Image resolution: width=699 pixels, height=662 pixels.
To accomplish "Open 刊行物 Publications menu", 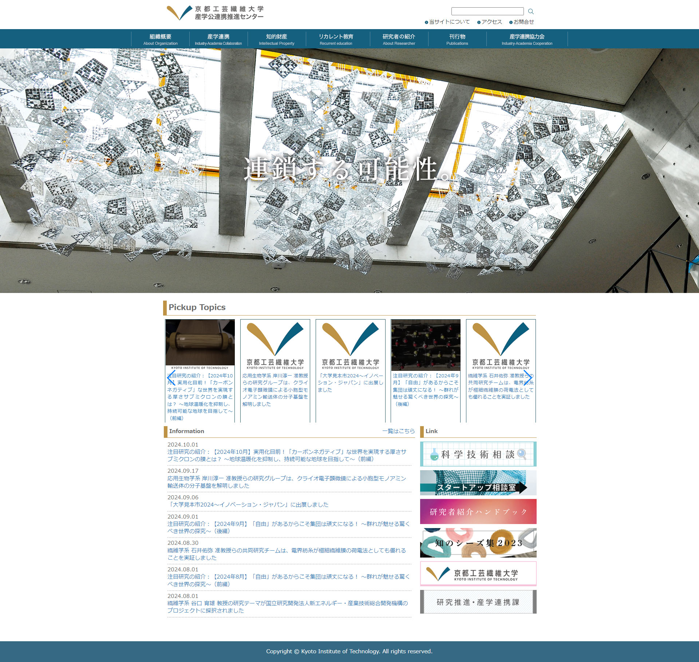I will click(457, 39).
